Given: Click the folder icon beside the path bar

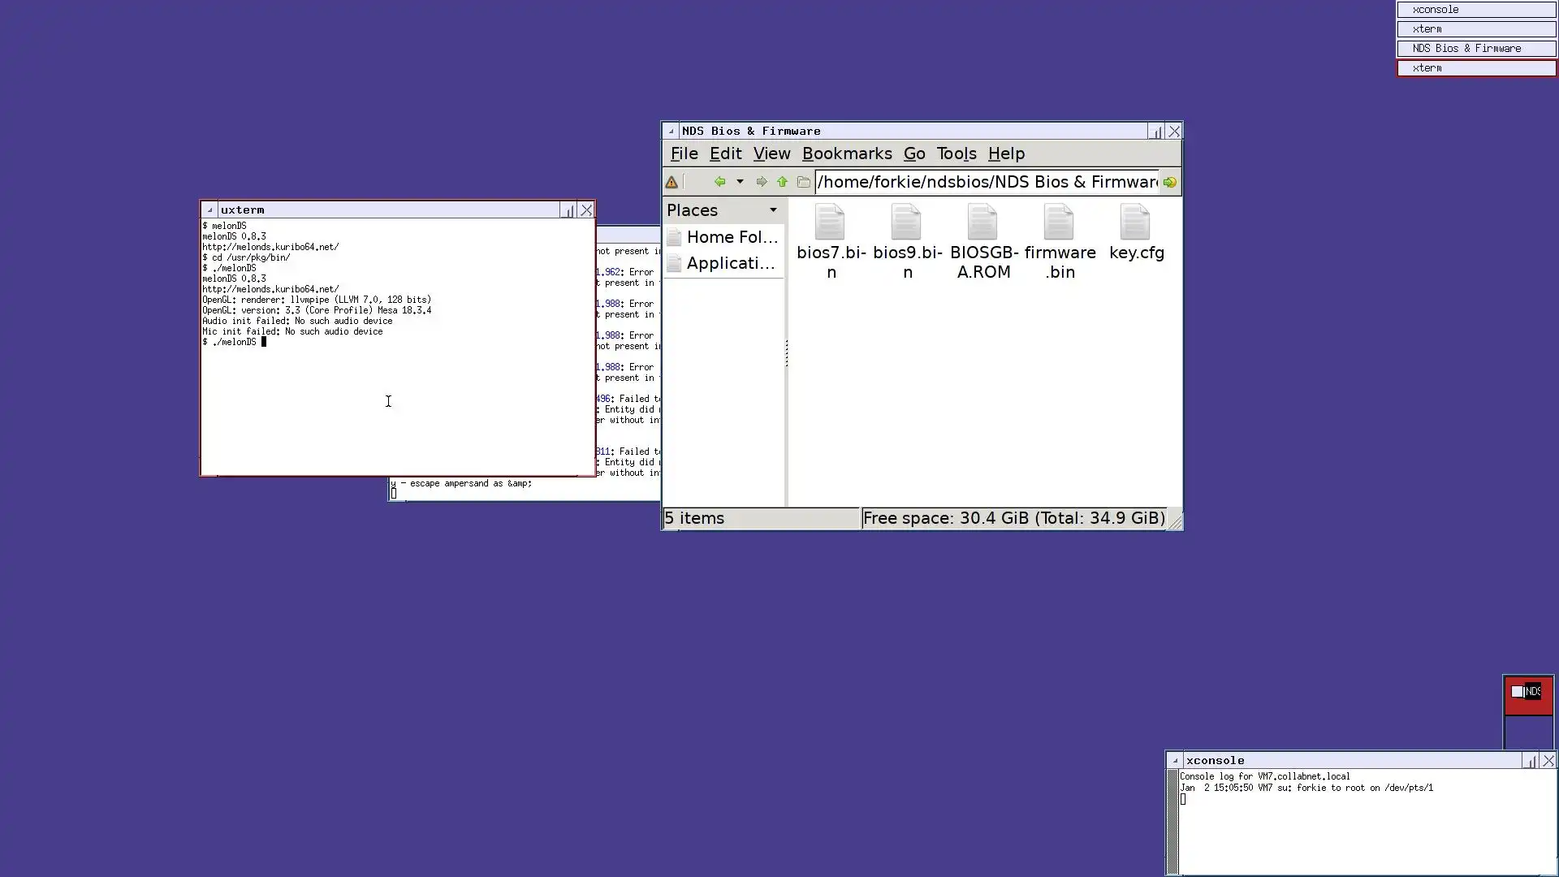Looking at the screenshot, I should click(x=804, y=182).
